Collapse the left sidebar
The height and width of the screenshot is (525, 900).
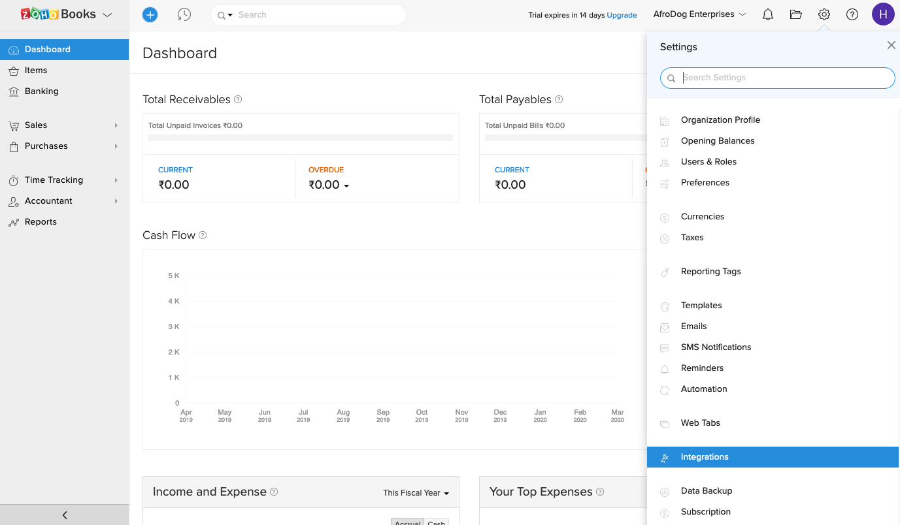tap(65, 515)
